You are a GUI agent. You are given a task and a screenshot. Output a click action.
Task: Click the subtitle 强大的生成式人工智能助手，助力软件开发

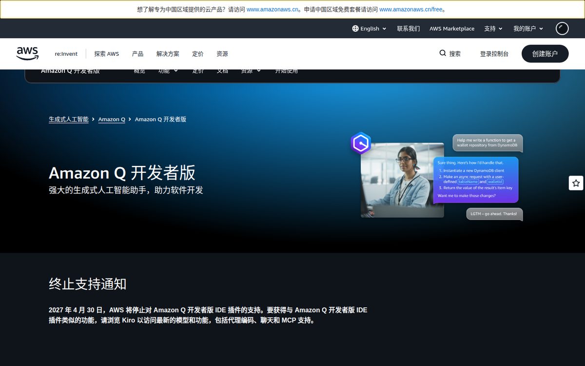pos(126,190)
